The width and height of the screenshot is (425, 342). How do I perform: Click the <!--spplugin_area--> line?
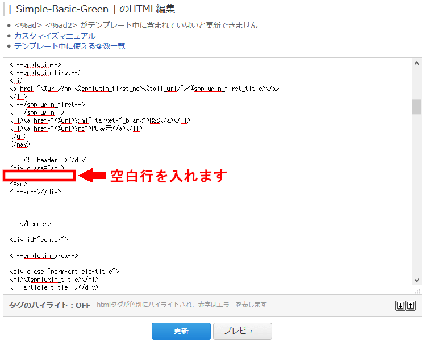pyautogui.click(x=44, y=256)
